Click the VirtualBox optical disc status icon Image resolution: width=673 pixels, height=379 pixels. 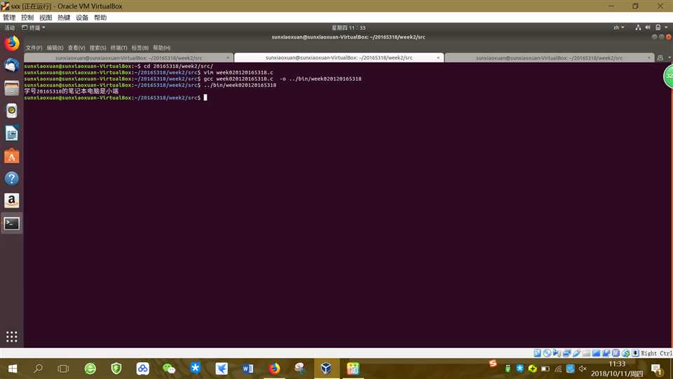coord(547,353)
